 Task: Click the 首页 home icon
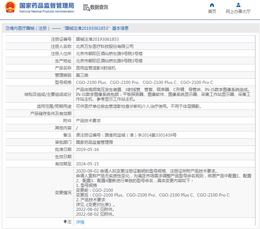click(212, 5)
